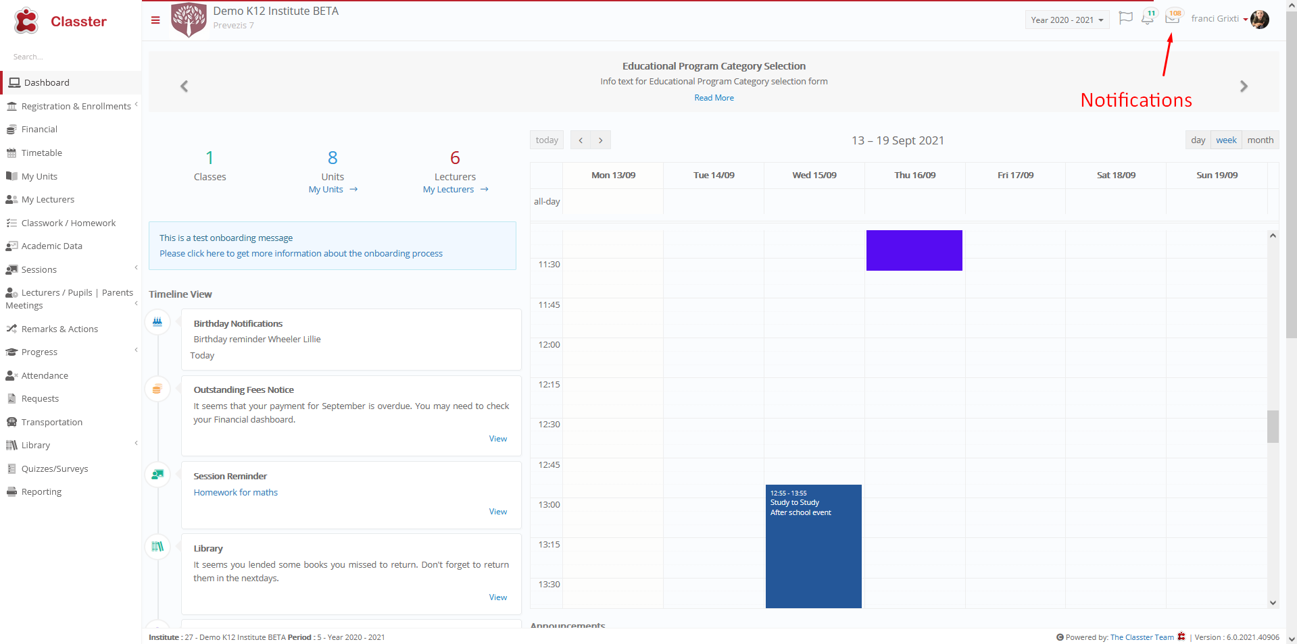Open the hamburger menu toggle
Viewport: 1297px width, 644px height.
click(x=155, y=20)
